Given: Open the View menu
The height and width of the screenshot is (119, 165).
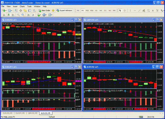Looking at the screenshot, I should click(9, 6).
